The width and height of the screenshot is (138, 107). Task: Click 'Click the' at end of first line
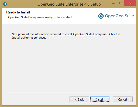click(115, 34)
